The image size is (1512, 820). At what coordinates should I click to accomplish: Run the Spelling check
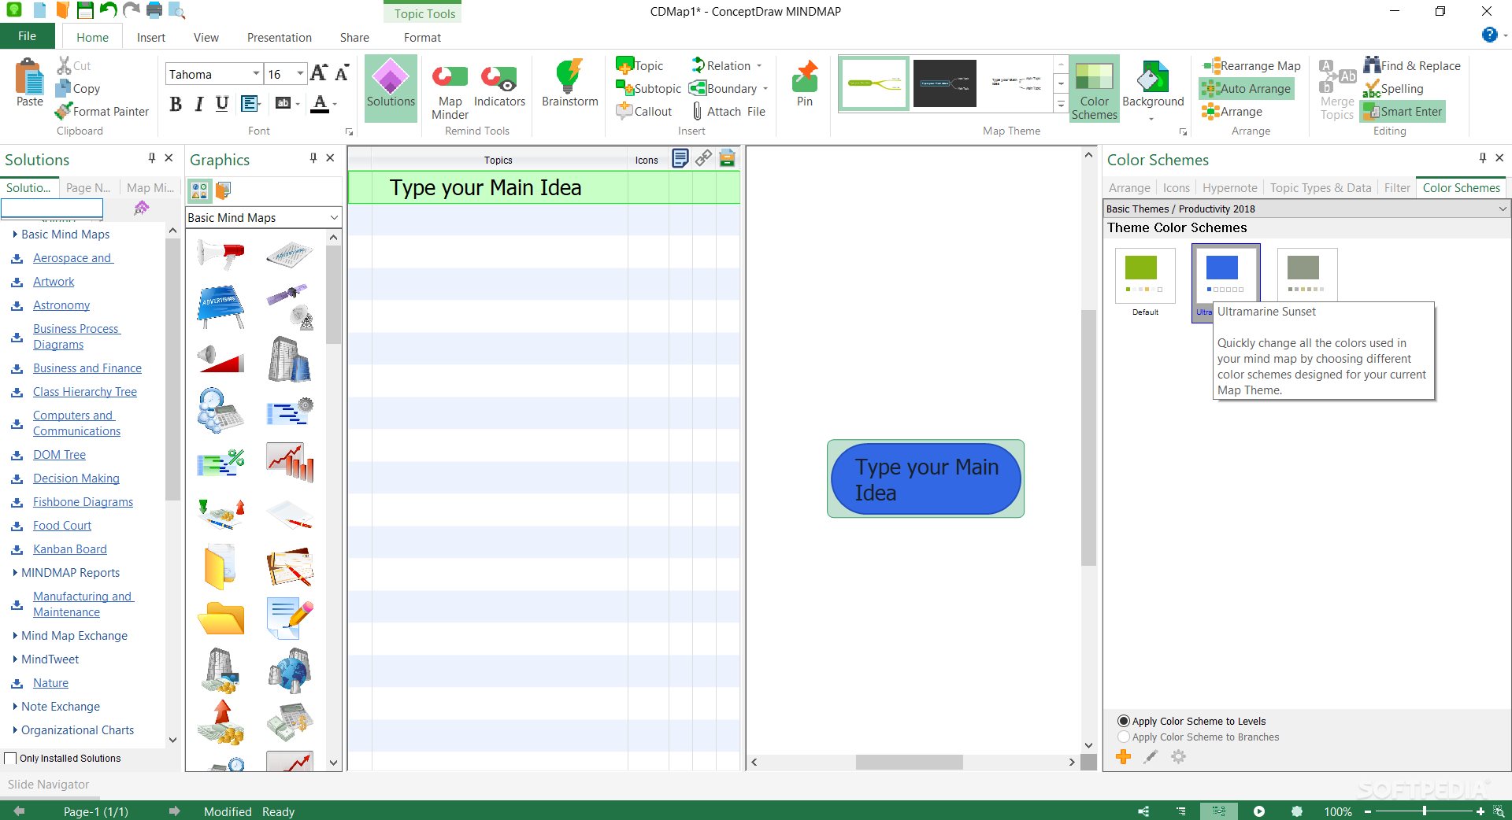[x=1394, y=88]
